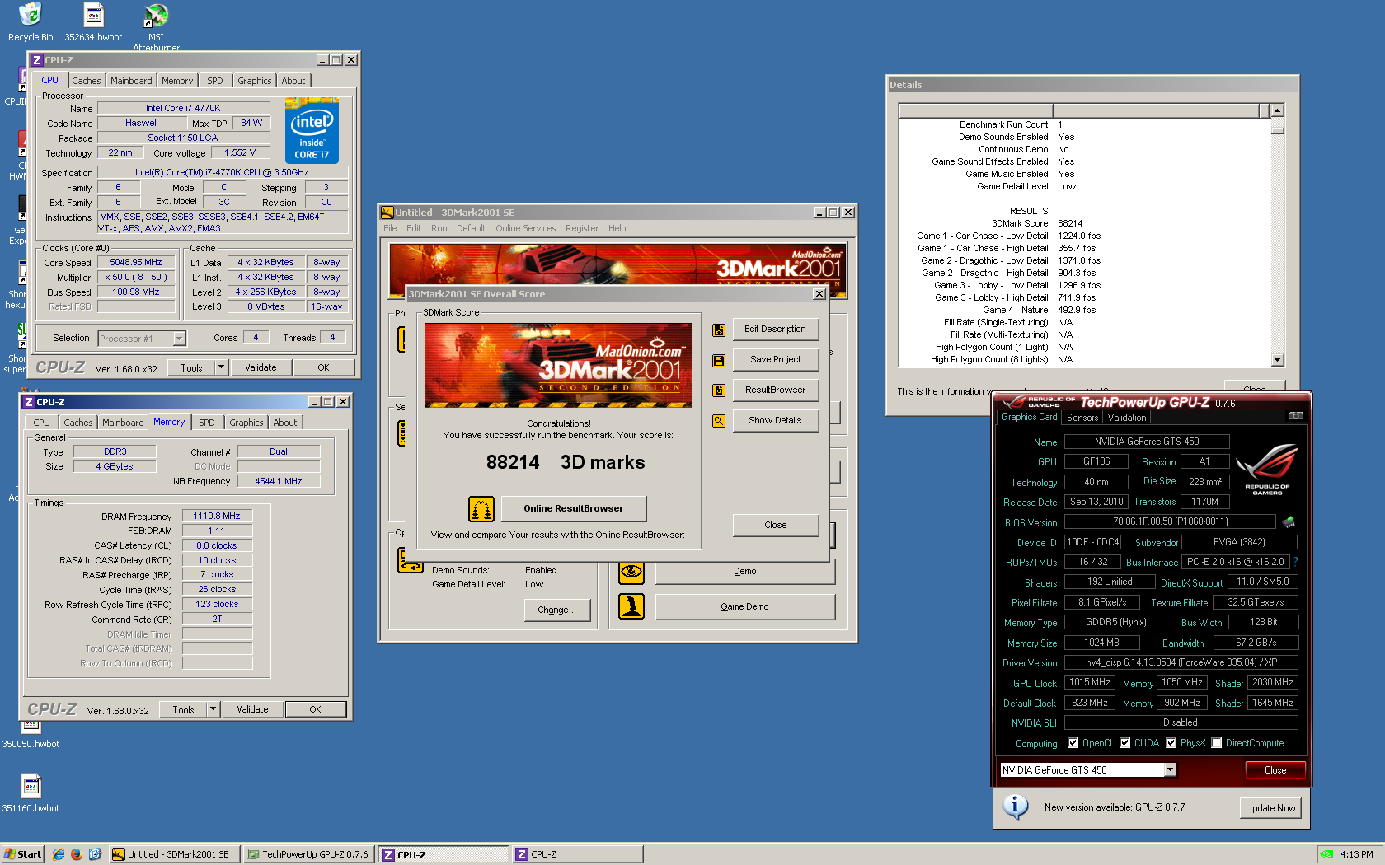Click the Online ResultBrowser button
The width and height of the screenshot is (1385, 865).
tap(574, 509)
